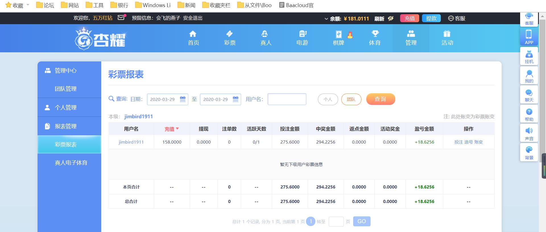This screenshot has height=232, width=546.
Task: Select the 个人 filter option
Action: 328,99
